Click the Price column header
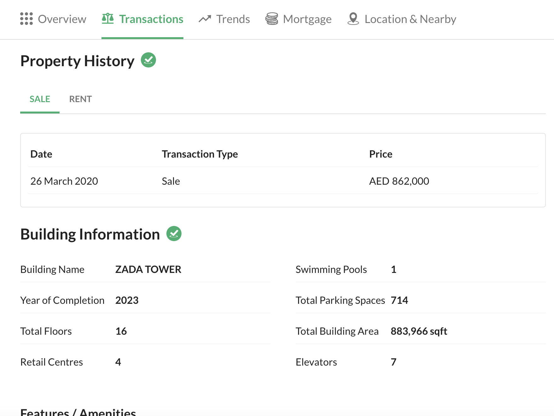The width and height of the screenshot is (554, 416). click(x=381, y=154)
